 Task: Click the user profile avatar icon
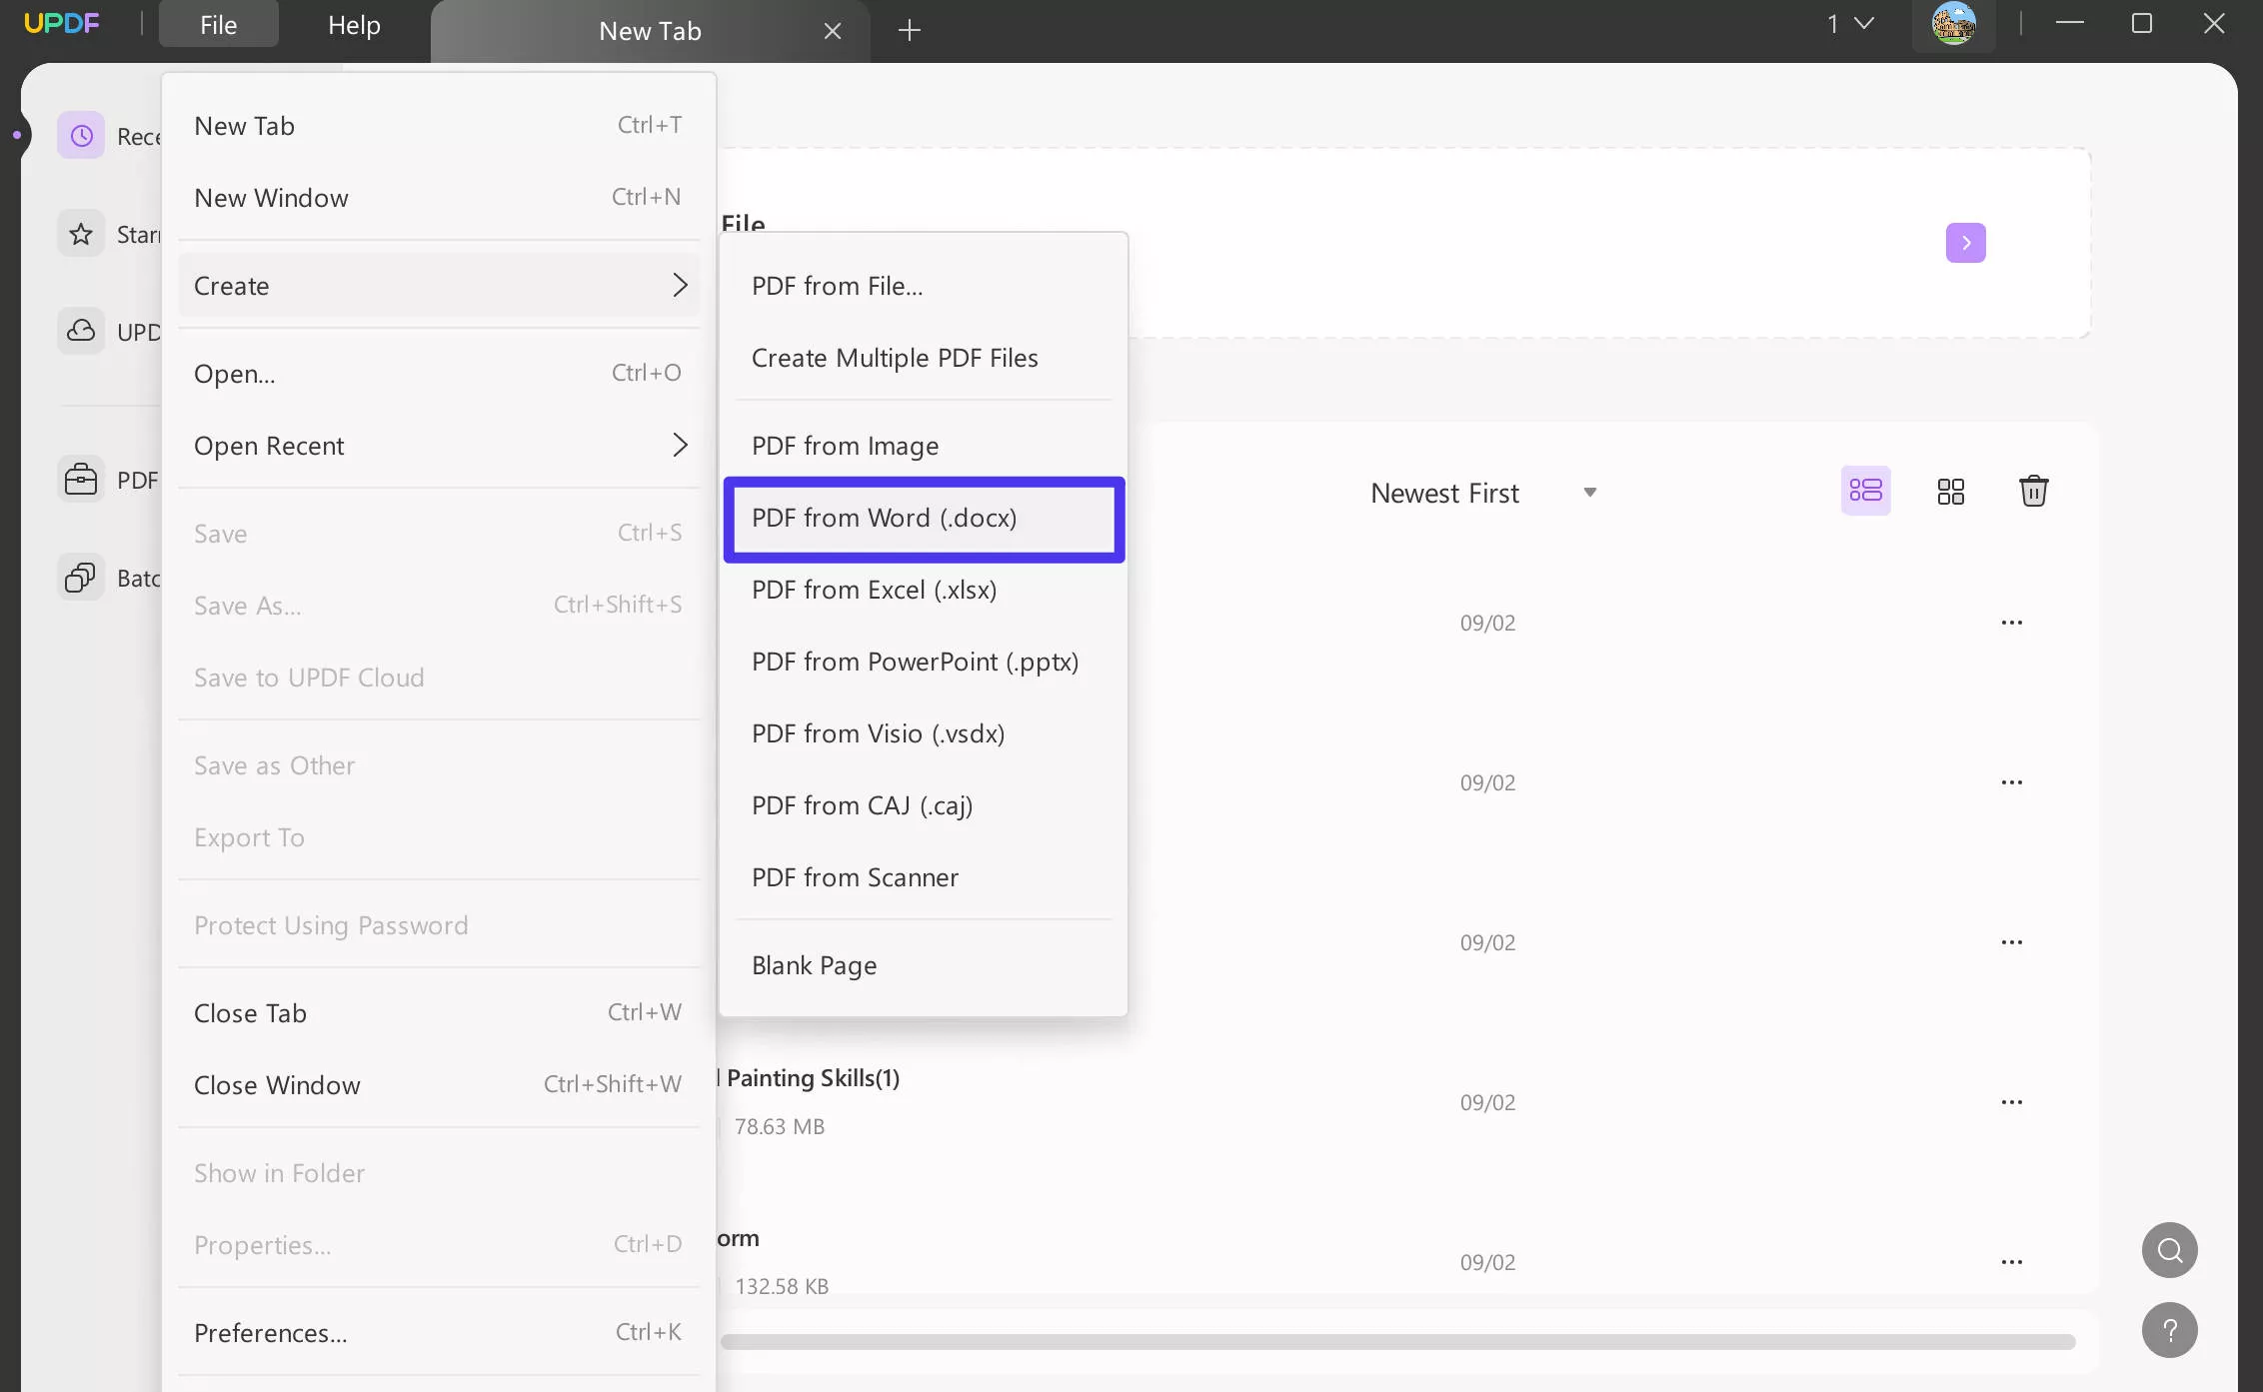tap(1954, 24)
